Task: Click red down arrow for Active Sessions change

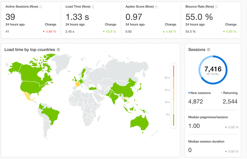Action: click(x=44, y=31)
